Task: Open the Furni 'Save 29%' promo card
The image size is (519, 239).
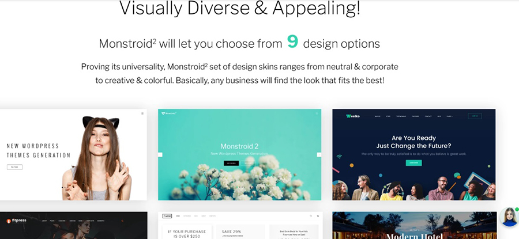Action: coord(240,232)
